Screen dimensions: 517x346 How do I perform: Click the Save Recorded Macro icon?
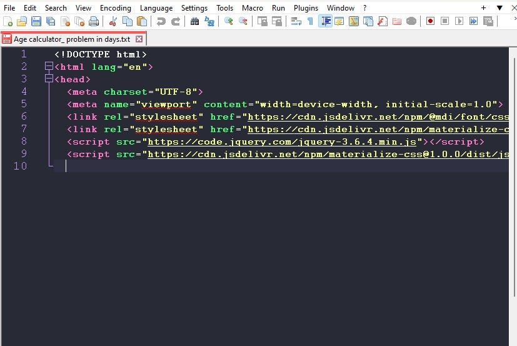tap(488, 21)
